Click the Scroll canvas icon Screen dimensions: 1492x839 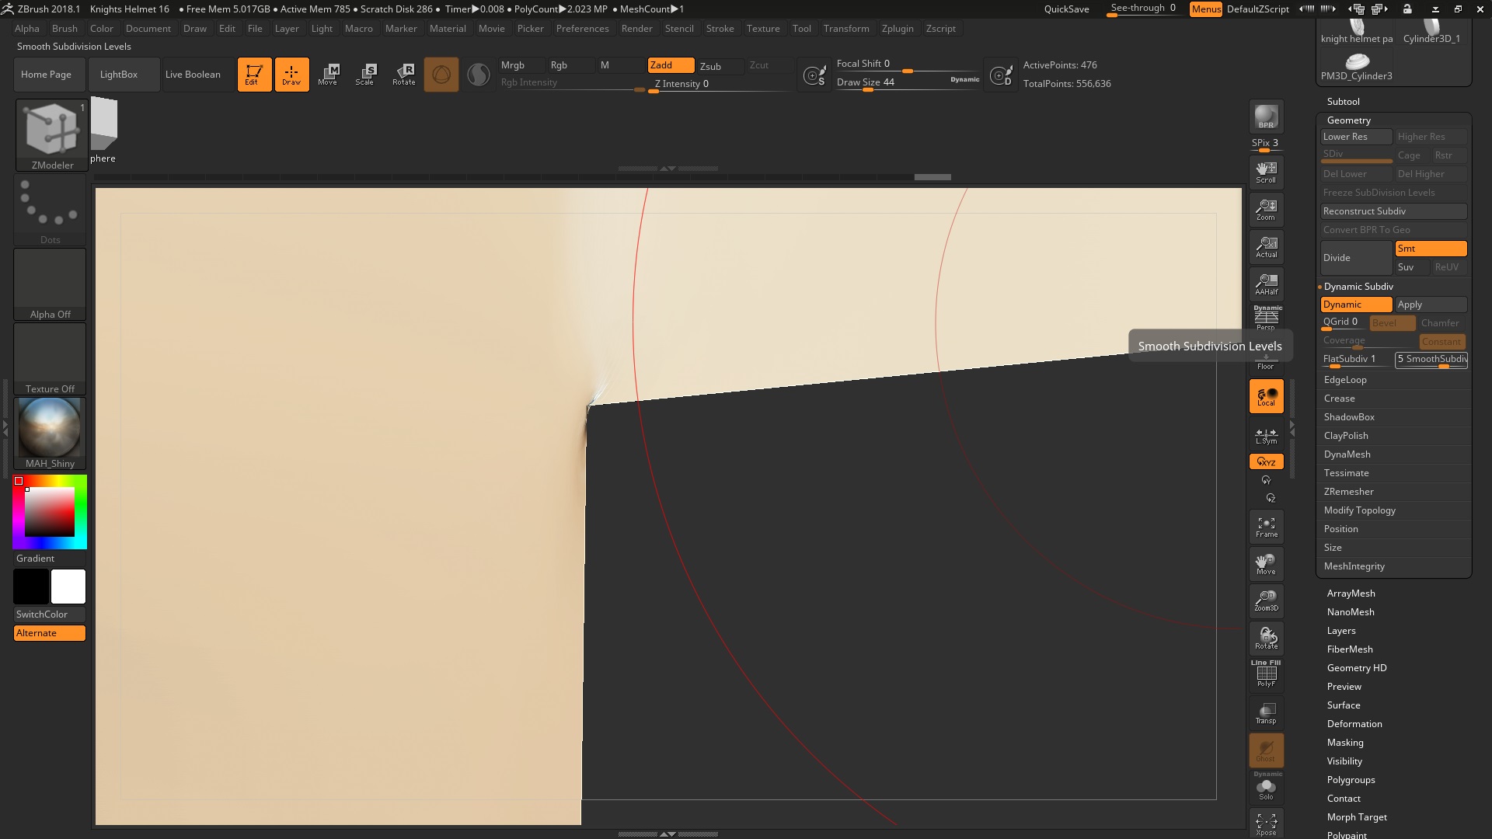click(1266, 172)
